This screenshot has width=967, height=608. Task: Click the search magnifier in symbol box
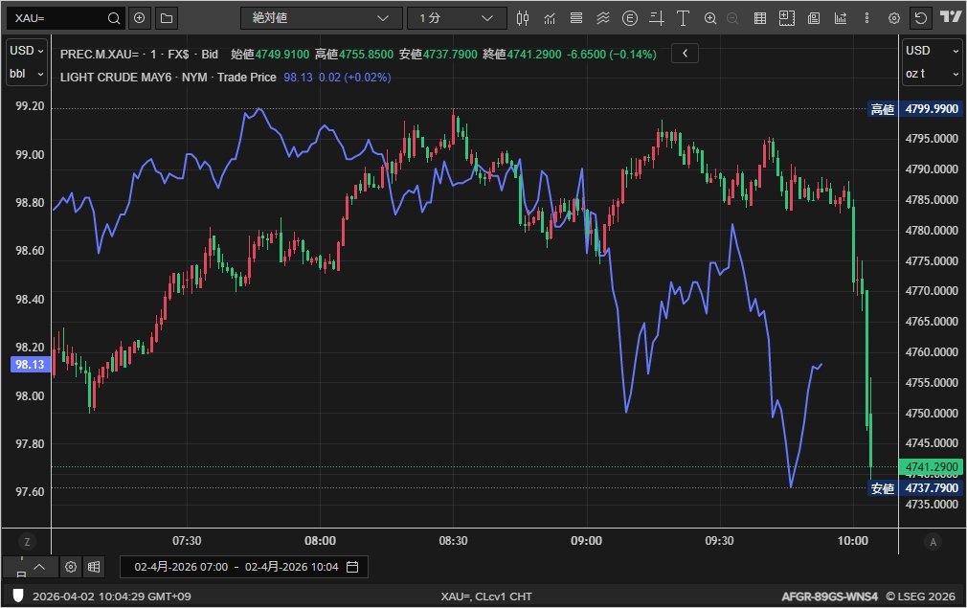click(114, 18)
